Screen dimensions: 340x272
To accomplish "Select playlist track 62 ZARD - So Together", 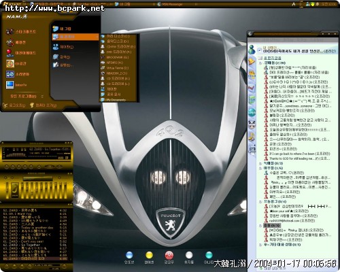I will 35,245.
